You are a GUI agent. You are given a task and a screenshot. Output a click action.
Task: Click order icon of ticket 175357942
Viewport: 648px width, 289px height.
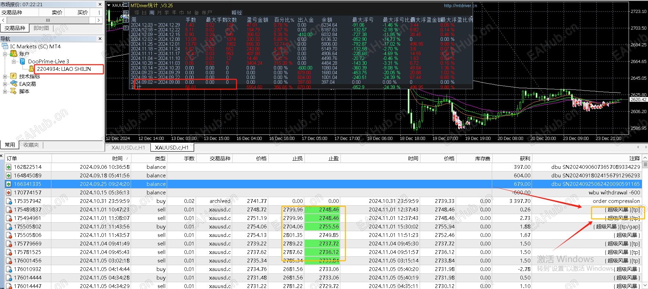click(x=9, y=201)
